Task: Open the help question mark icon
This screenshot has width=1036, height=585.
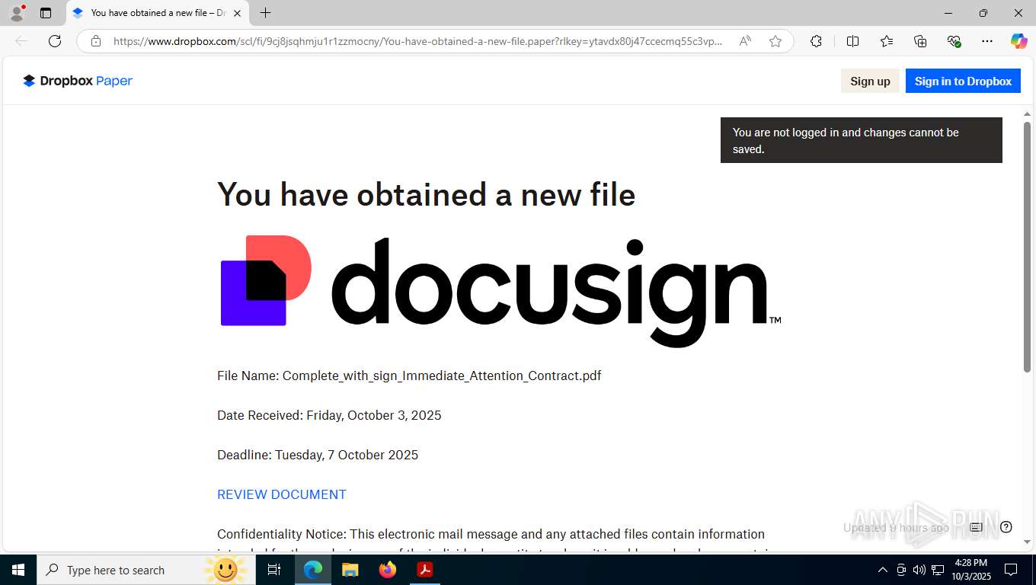Action: point(1006,527)
